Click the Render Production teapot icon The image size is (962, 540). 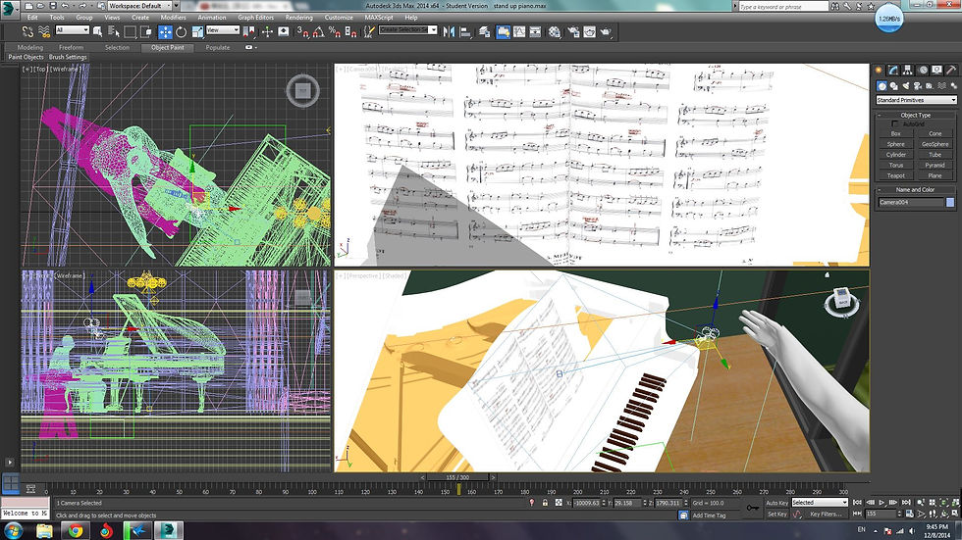coord(606,31)
